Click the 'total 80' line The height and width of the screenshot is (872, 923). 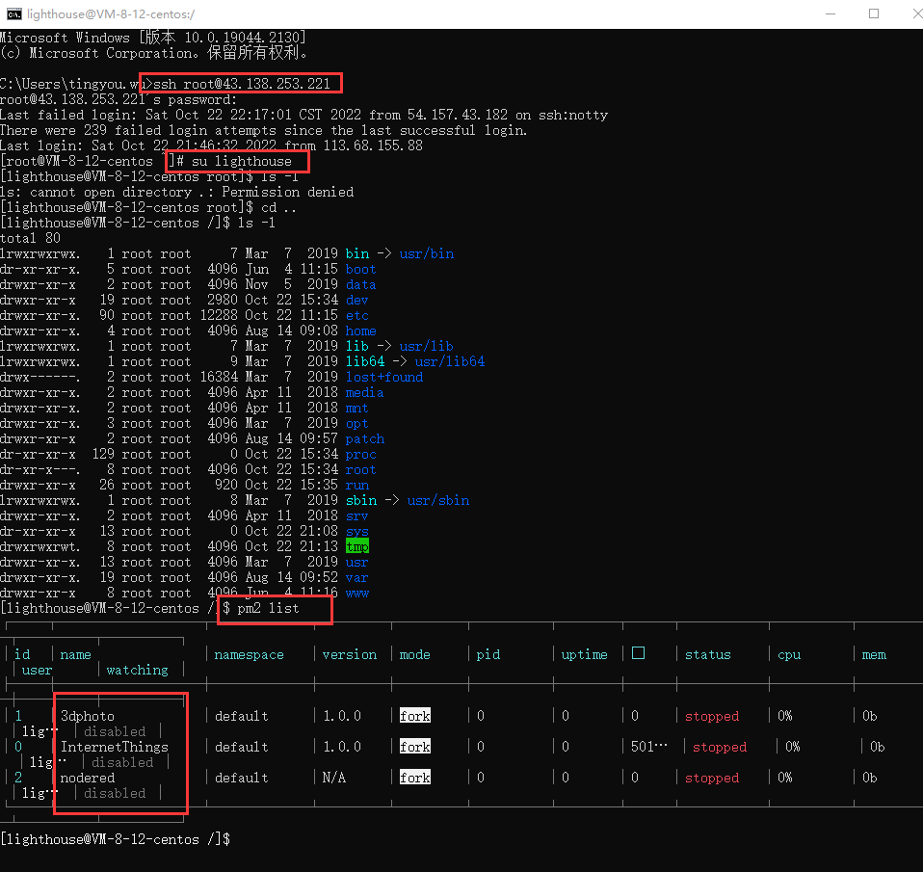pyautogui.click(x=30, y=238)
